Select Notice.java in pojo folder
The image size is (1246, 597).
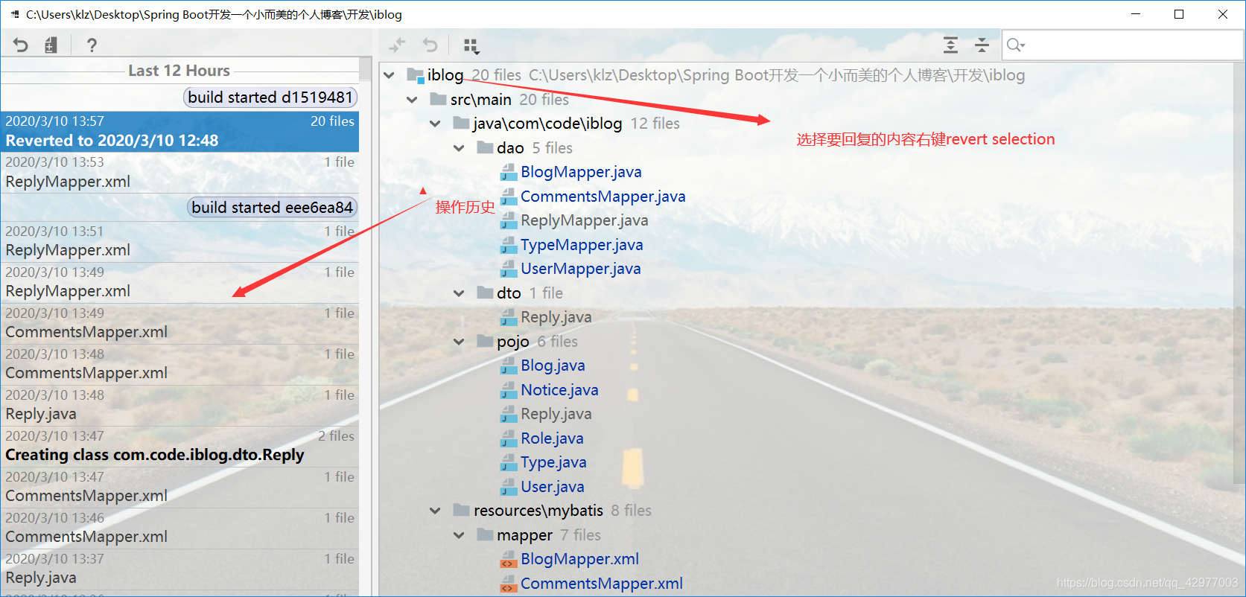559,390
